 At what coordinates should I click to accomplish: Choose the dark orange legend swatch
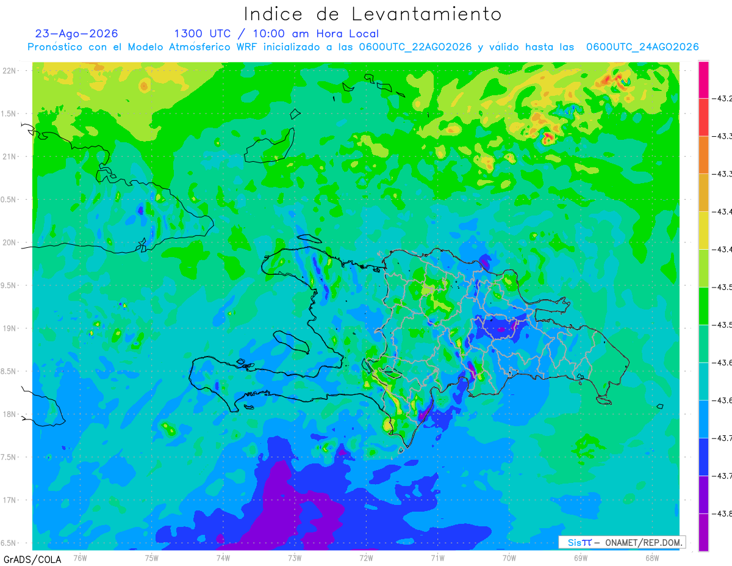[703, 155]
